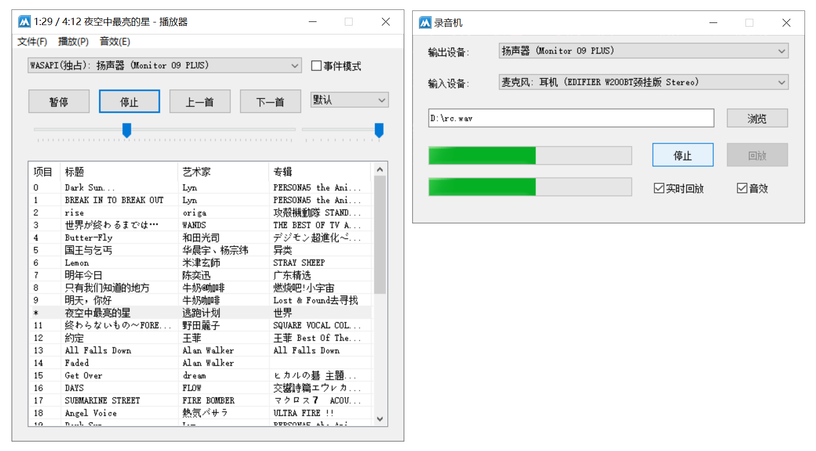Open the WASAPI output device dropdown in player
This screenshot has height=451, width=816.
[x=165, y=65]
